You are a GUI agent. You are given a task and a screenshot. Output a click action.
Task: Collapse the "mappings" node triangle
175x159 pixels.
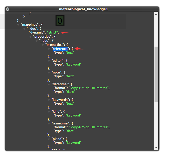pyautogui.click(x=18, y=25)
